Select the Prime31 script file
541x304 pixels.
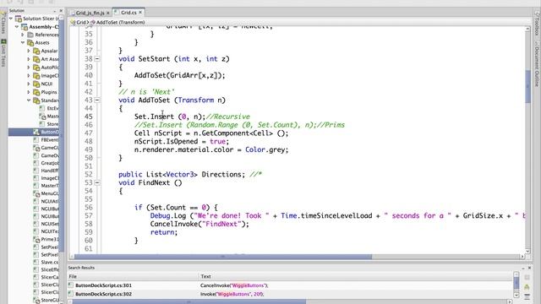tap(46, 239)
